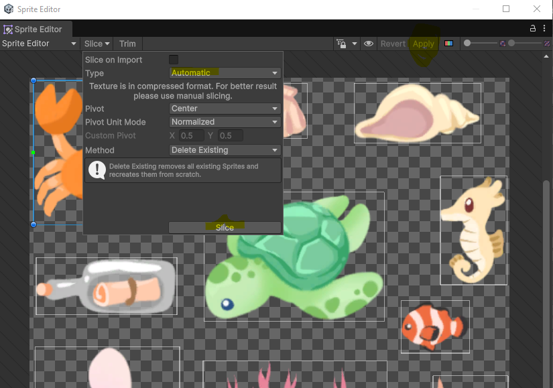Screen dimensions: 553x388
Task: Select the seahorse sprite
Action: click(474, 230)
